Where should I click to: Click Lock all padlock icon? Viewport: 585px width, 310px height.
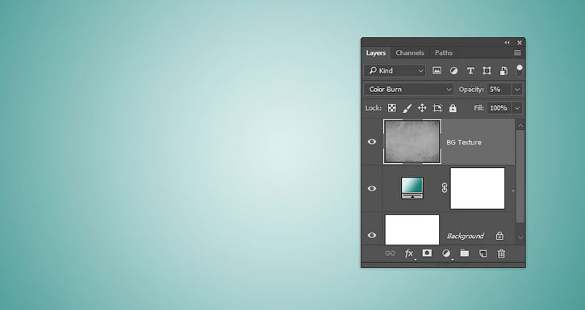tap(453, 108)
